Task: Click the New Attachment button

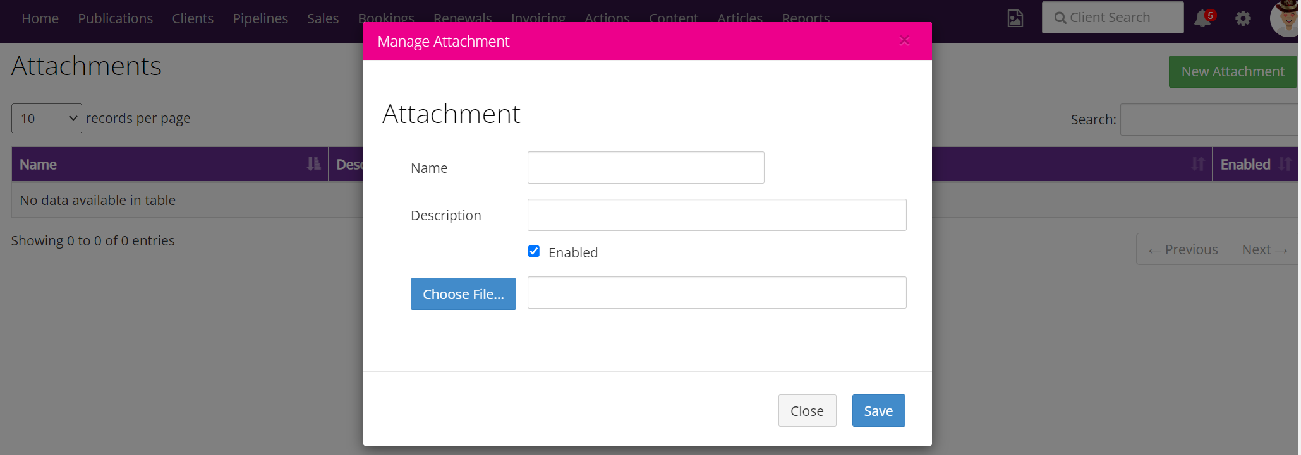Action: pyautogui.click(x=1233, y=71)
